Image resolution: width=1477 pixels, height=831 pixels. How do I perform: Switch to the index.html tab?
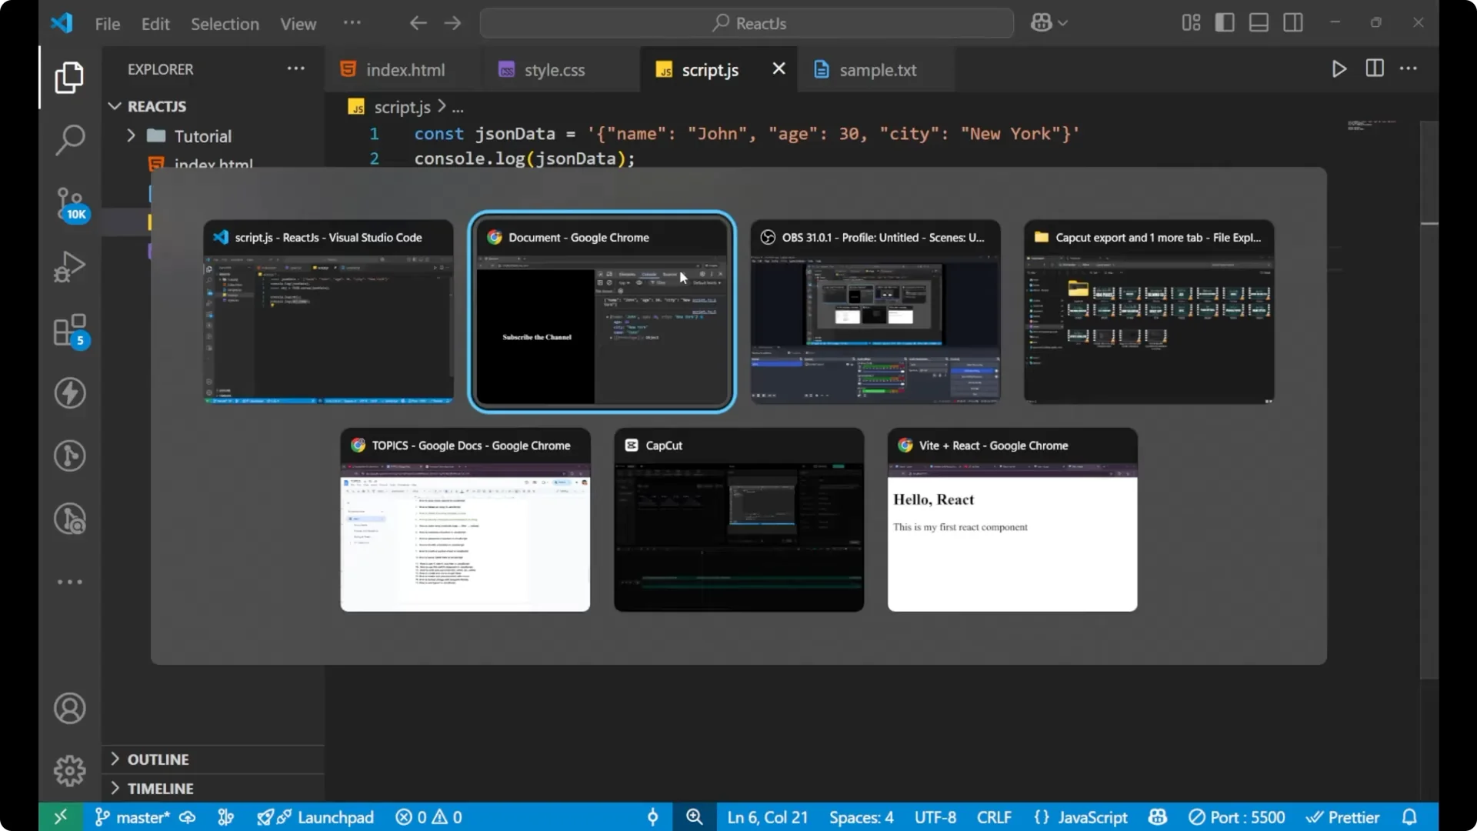[405, 69]
